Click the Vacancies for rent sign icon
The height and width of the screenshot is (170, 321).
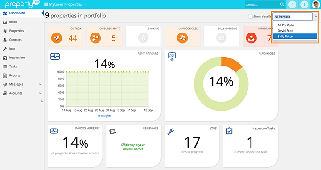tap(172, 56)
